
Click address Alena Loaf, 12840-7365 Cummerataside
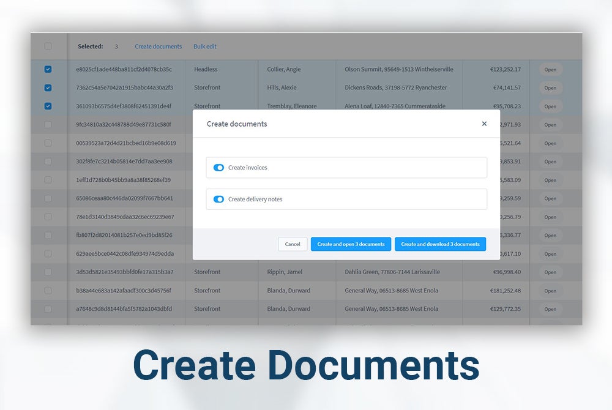click(x=395, y=106)
